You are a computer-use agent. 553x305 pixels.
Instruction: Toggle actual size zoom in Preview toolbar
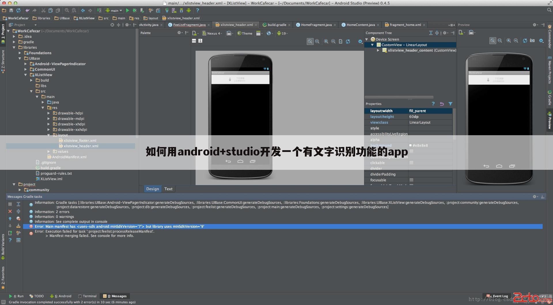[500, 41]
